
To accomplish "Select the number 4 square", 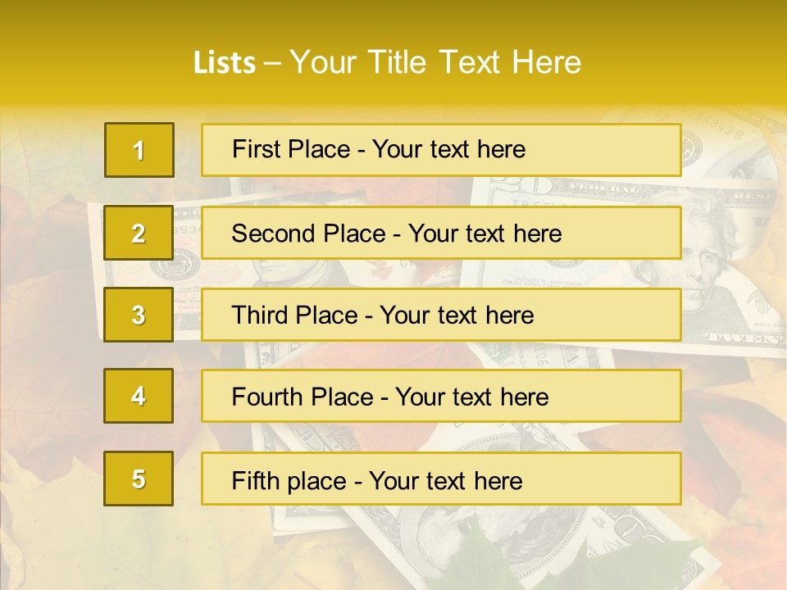I will point(139,396).
